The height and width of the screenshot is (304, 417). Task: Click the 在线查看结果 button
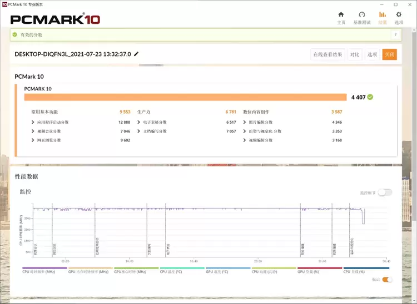(327, 54)
